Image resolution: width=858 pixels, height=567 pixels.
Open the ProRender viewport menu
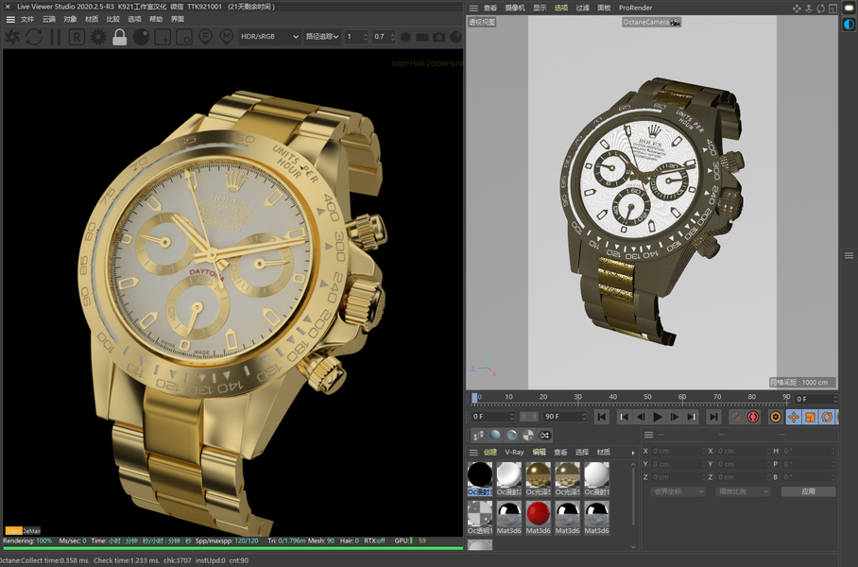point(635,8)
